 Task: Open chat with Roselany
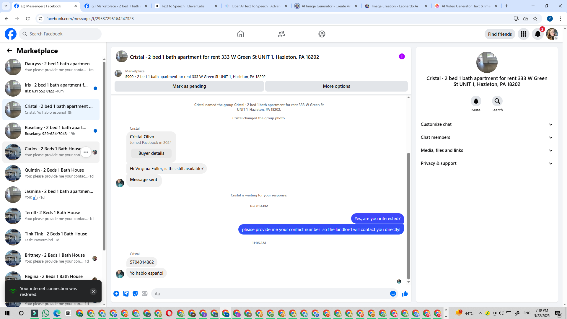click(x=51, y=131)
